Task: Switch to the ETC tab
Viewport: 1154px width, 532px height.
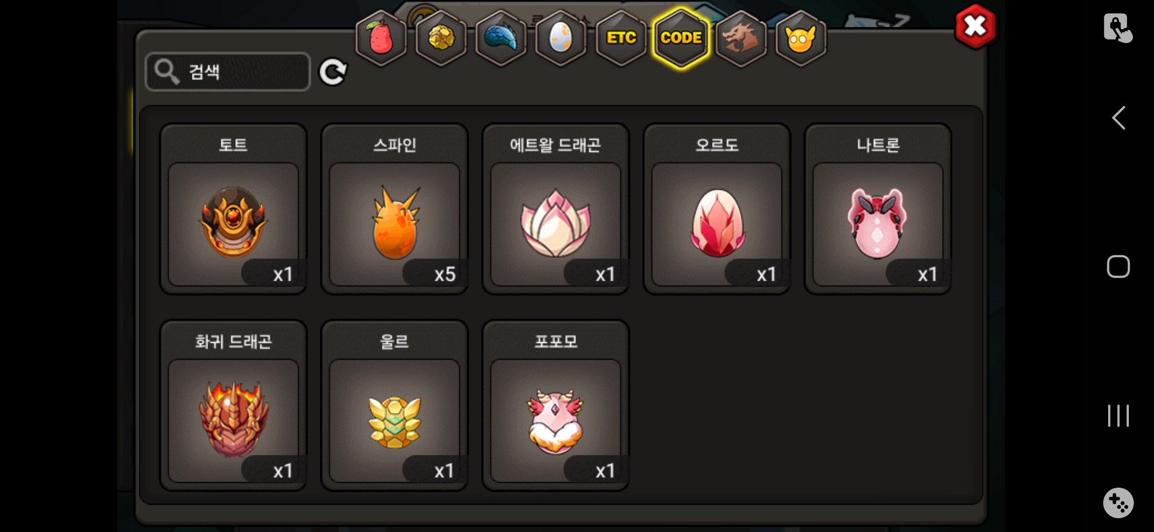Action: [621, 38]
